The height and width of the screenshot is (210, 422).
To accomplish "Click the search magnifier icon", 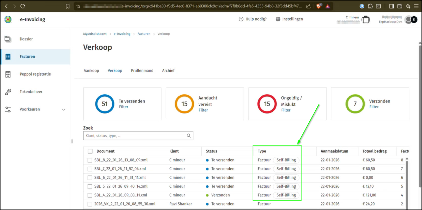I will point(189,136).
